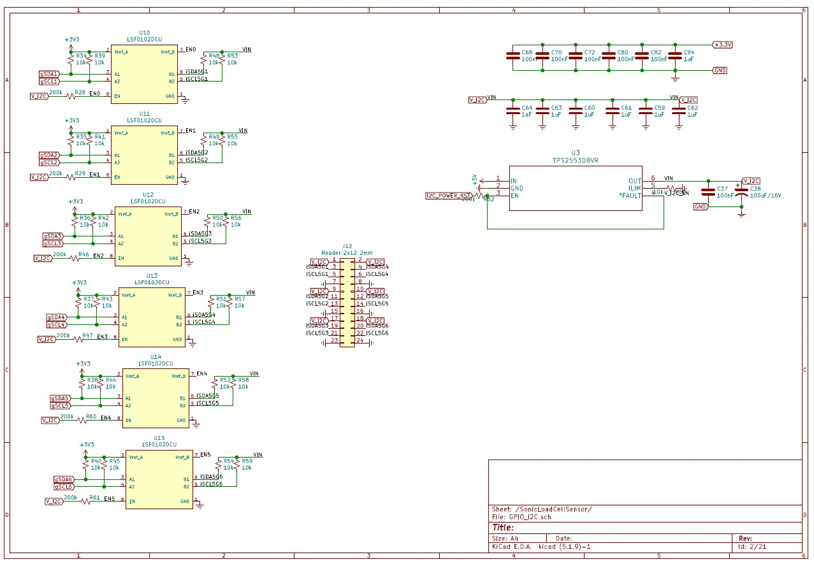
Task: Click the gSDA4 global label
Action: 57,317
